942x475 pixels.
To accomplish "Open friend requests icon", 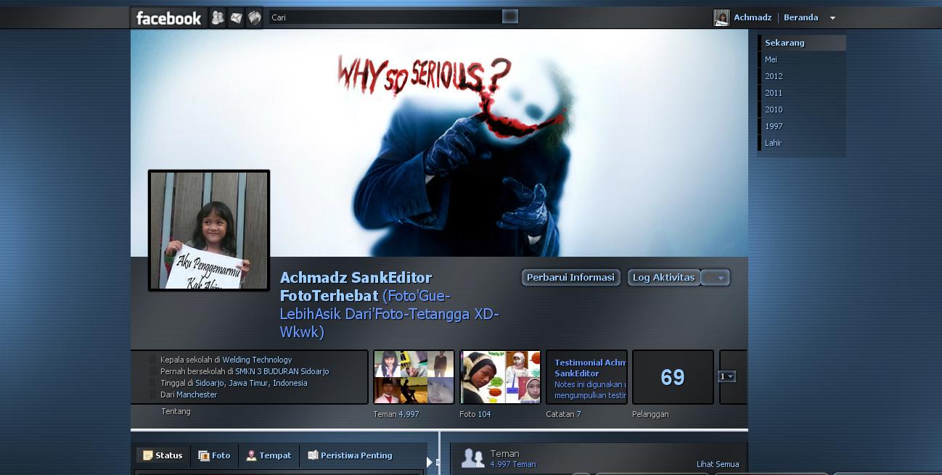I will coord(217,18).
